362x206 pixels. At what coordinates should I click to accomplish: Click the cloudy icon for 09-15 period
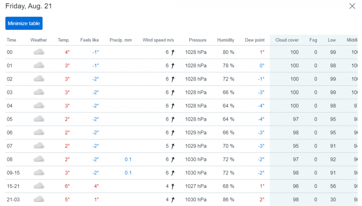pyautogui.click(x=39, y=172)
